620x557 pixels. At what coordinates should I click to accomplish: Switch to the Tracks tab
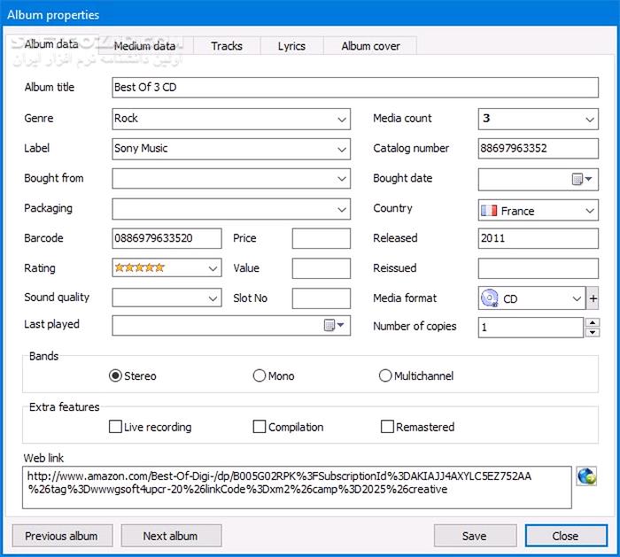coord(227,46)
